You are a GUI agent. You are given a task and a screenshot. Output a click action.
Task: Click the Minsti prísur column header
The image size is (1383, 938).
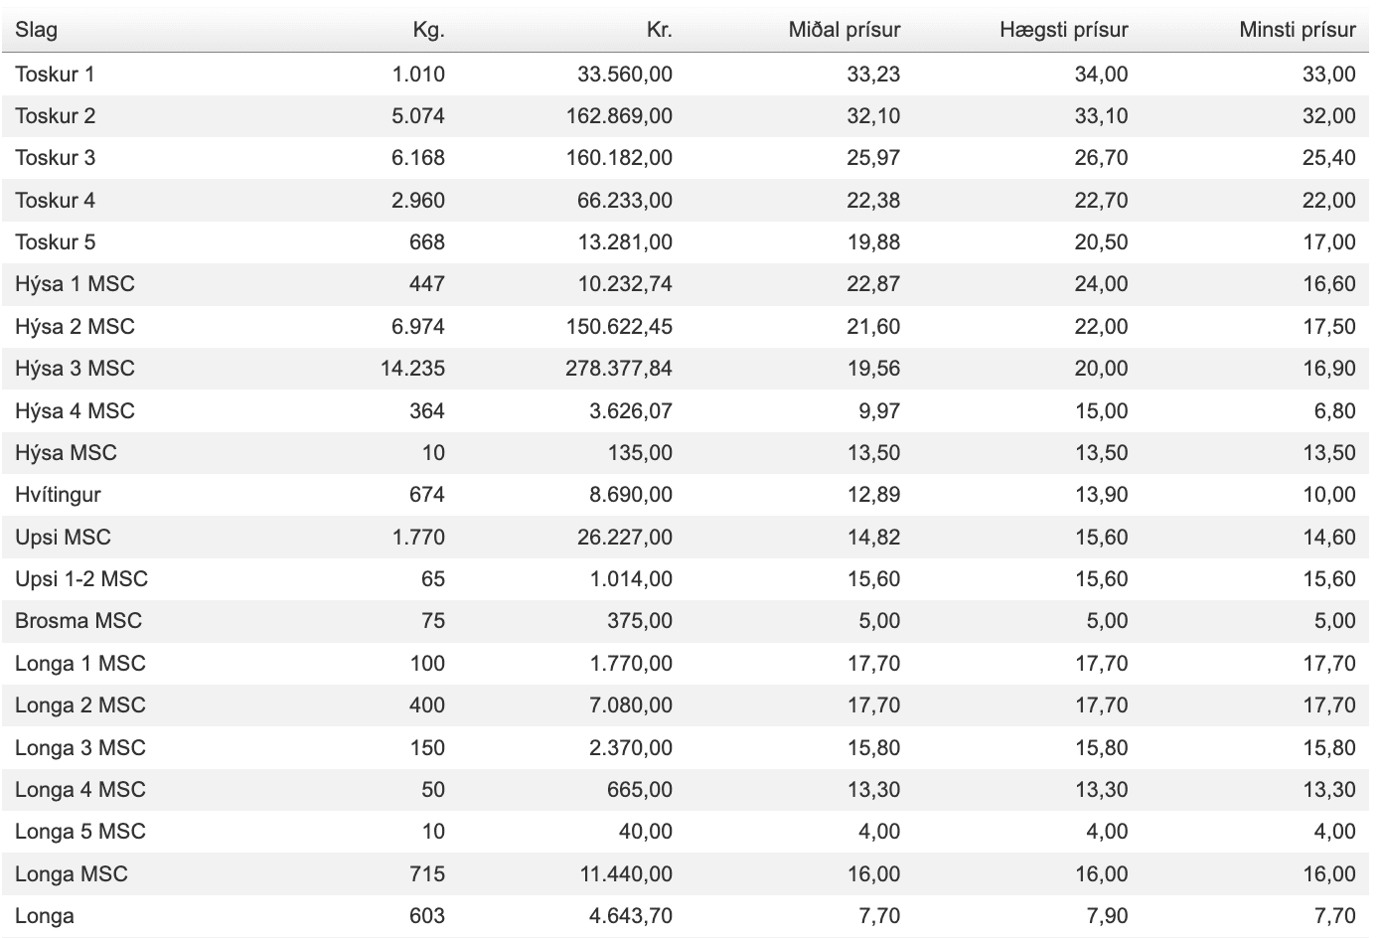click(x=1297, y=30)
